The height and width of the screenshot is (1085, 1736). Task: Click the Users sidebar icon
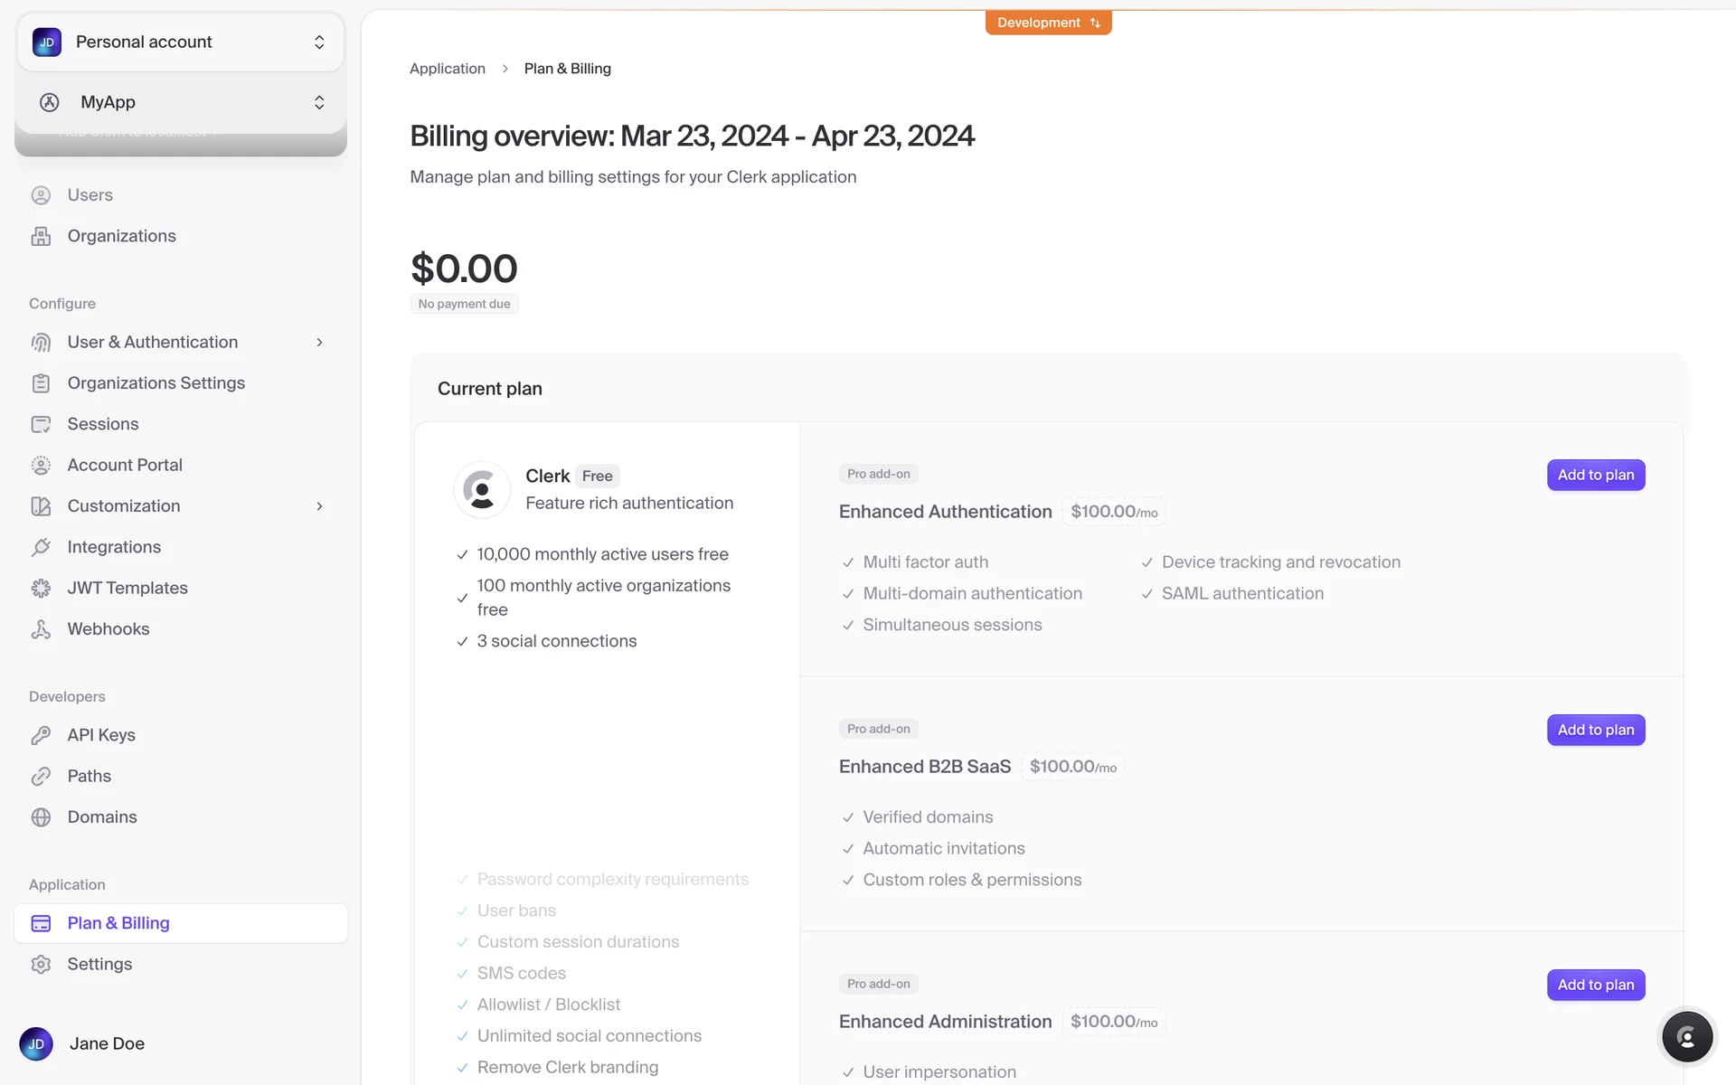coord(41,195)
